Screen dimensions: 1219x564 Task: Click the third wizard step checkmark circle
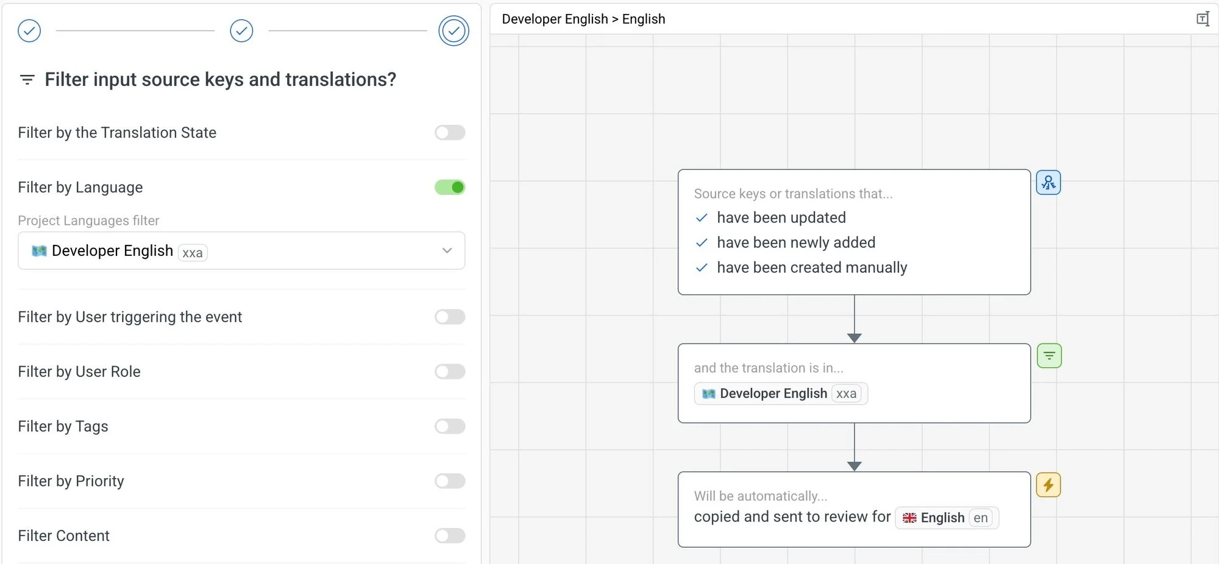point(453,30)
